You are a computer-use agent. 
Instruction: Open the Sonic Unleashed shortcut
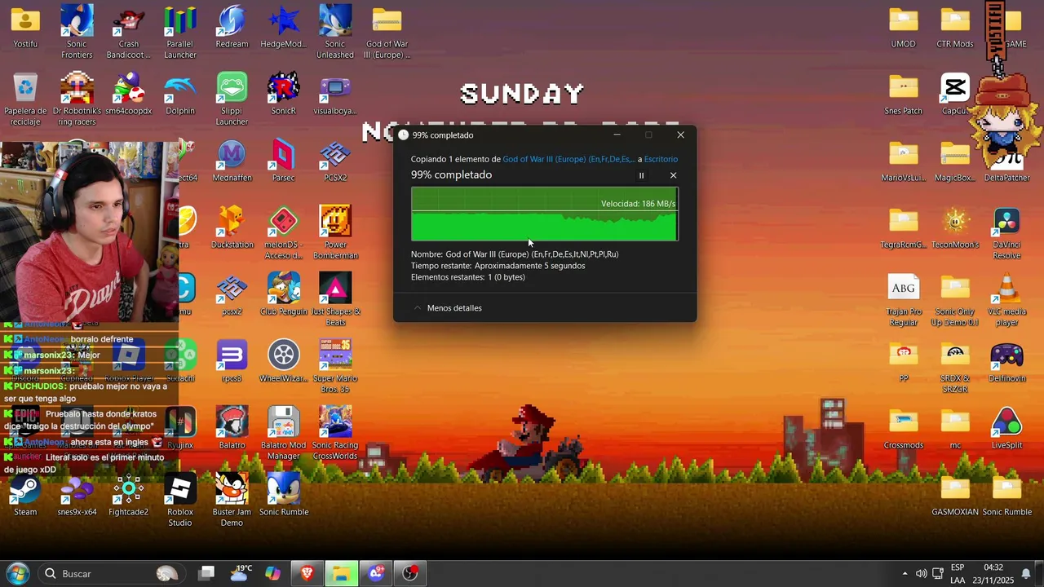(335, 33)
